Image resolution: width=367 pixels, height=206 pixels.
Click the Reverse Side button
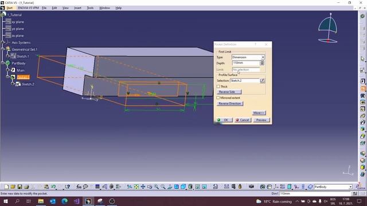[229, 92]
